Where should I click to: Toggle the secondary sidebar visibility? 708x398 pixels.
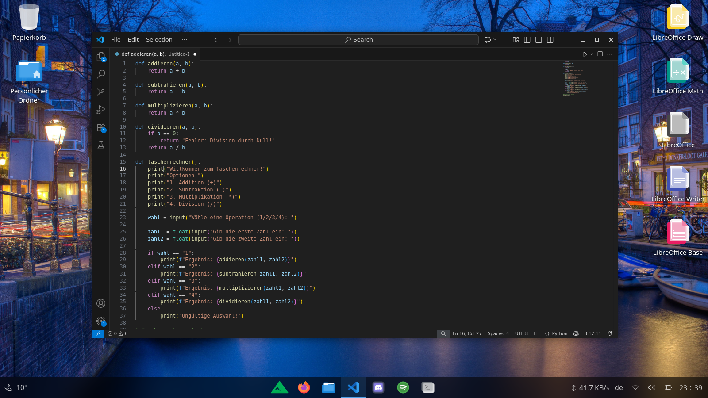click(x=550, y=39)
